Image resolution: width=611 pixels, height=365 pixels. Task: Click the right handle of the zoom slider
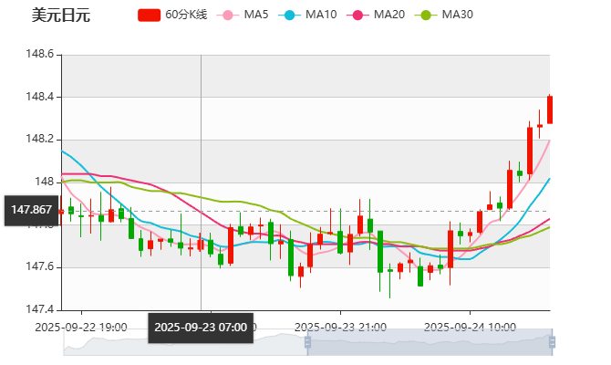553,343
